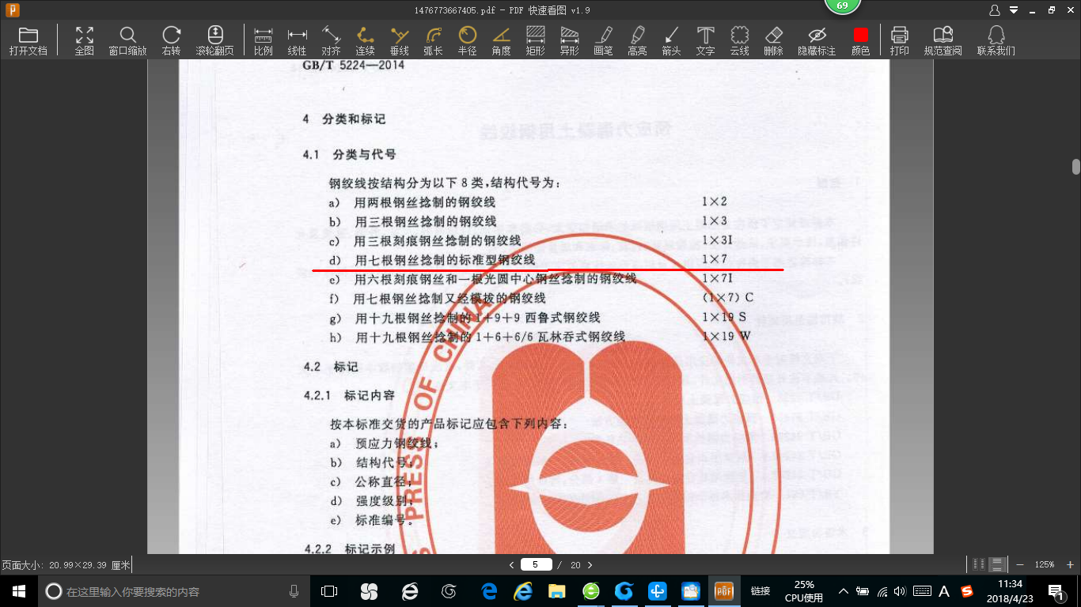This screenshot has height=607, width=1081.
Task: Switch to single page view mode
Action: click(979, 564)
